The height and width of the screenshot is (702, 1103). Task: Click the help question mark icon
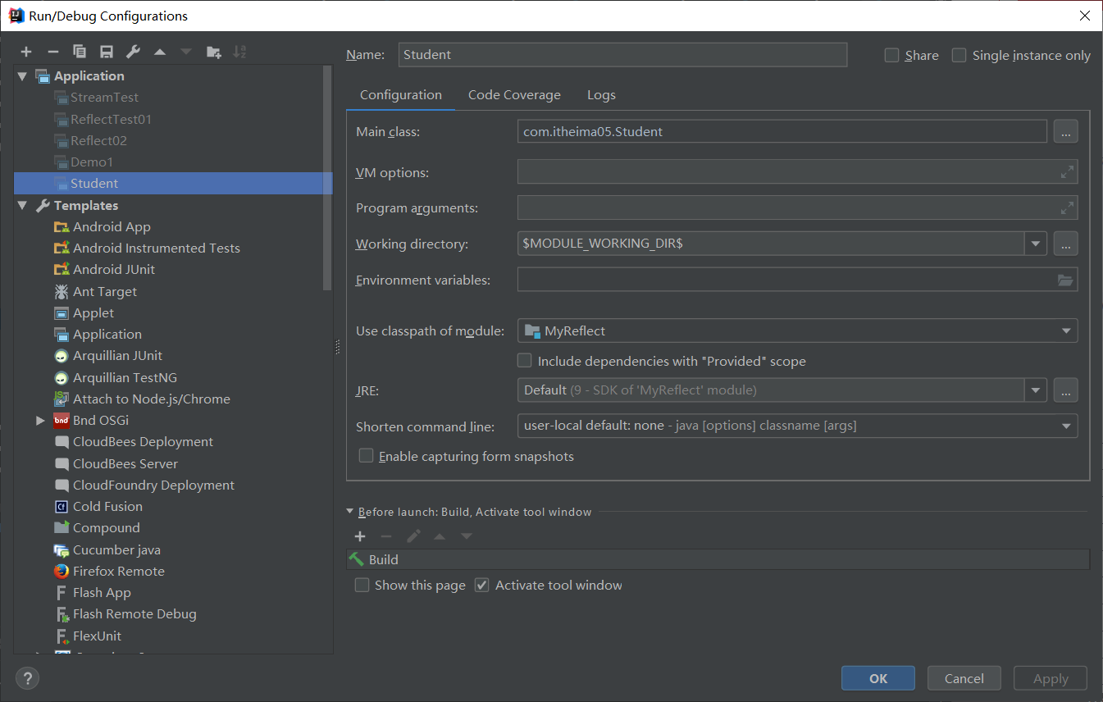[27, 678]
